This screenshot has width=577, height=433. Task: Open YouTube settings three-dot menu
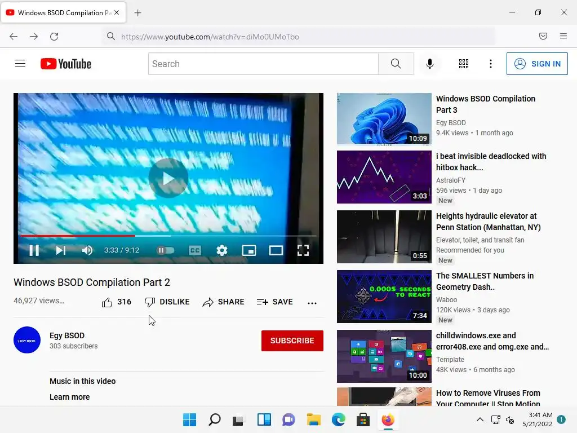491,64
